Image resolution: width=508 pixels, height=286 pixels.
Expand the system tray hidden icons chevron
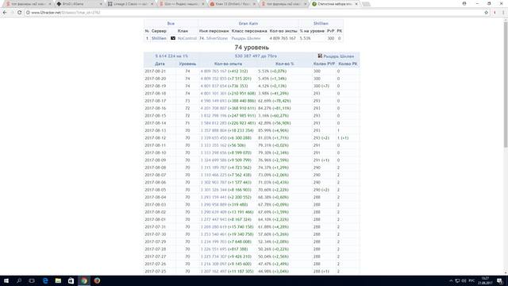tap(451, 280)
